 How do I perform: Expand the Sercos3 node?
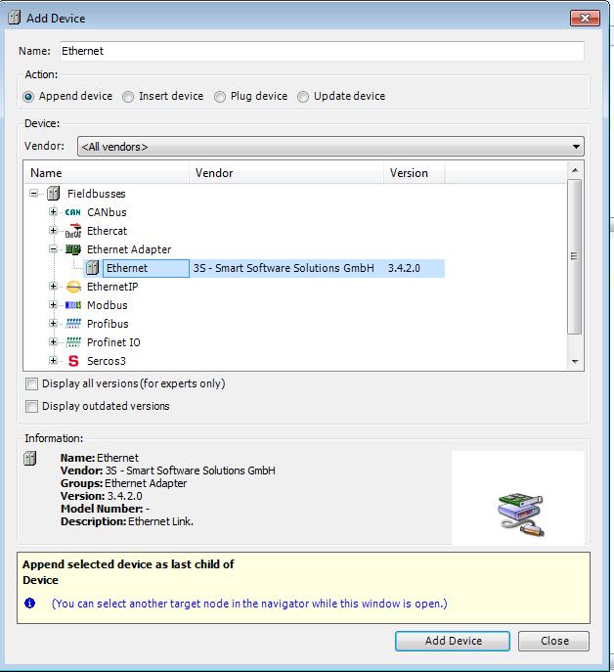point(53,360)
